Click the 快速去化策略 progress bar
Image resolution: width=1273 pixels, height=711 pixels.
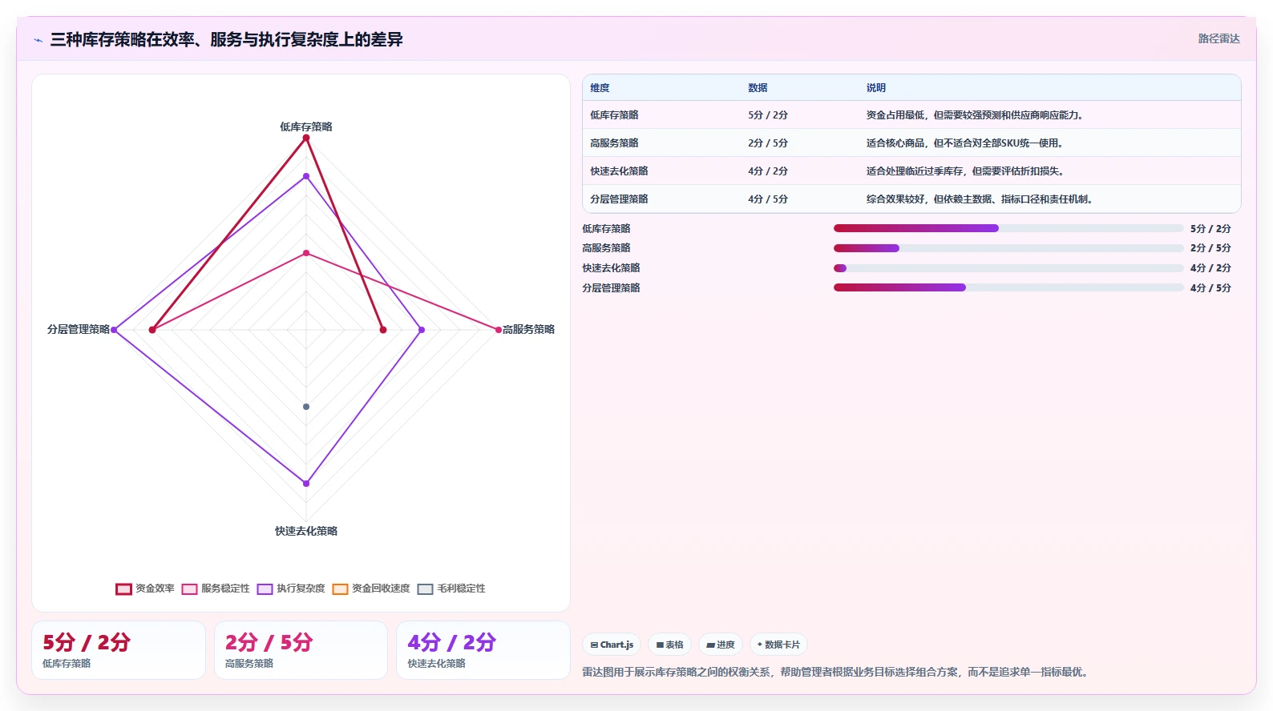tap(1008, 268)
